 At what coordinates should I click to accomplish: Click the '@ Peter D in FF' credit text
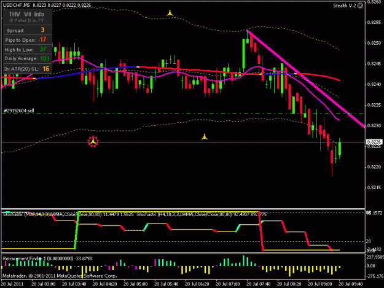click(26, 20)
